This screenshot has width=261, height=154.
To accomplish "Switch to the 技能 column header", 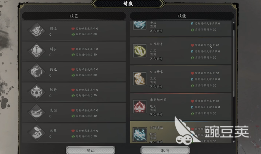I will [x=182, y=16].
